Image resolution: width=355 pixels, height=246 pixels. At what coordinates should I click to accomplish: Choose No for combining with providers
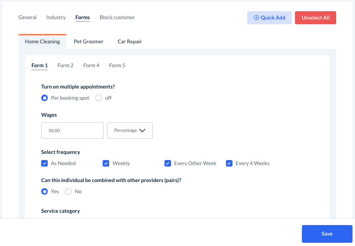(68, 191)
